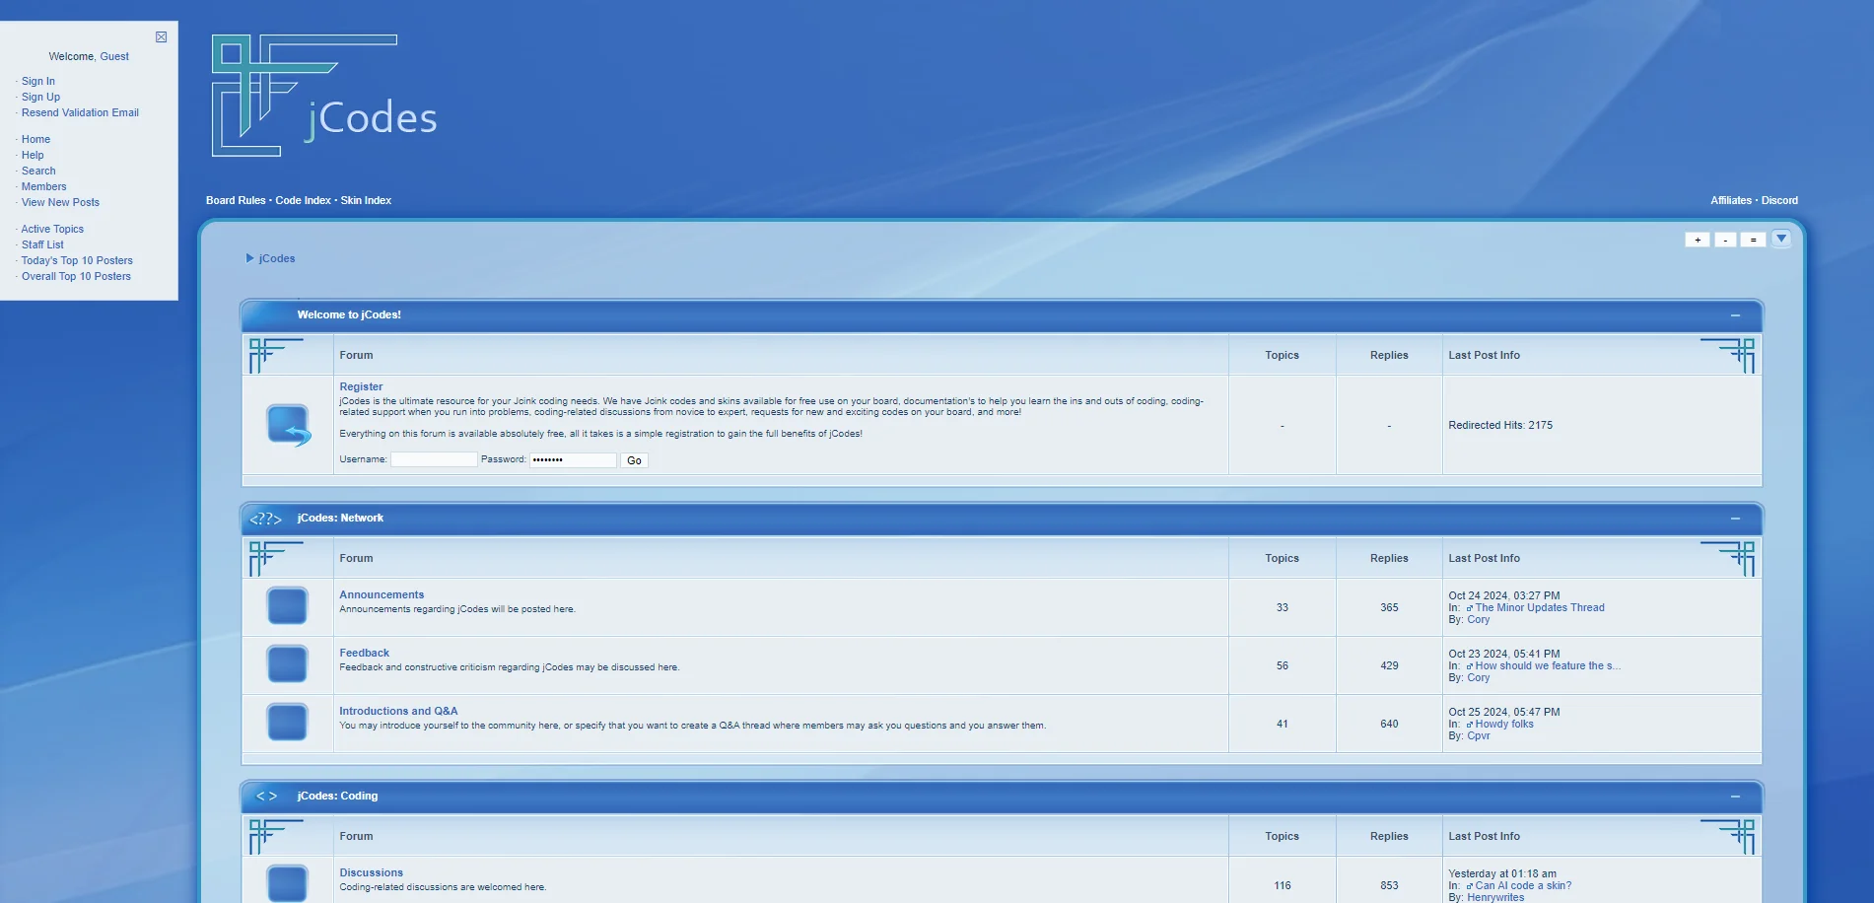Open Help in the sidebar
This screenshot has height=903, width=1874.
click(33, 155)
